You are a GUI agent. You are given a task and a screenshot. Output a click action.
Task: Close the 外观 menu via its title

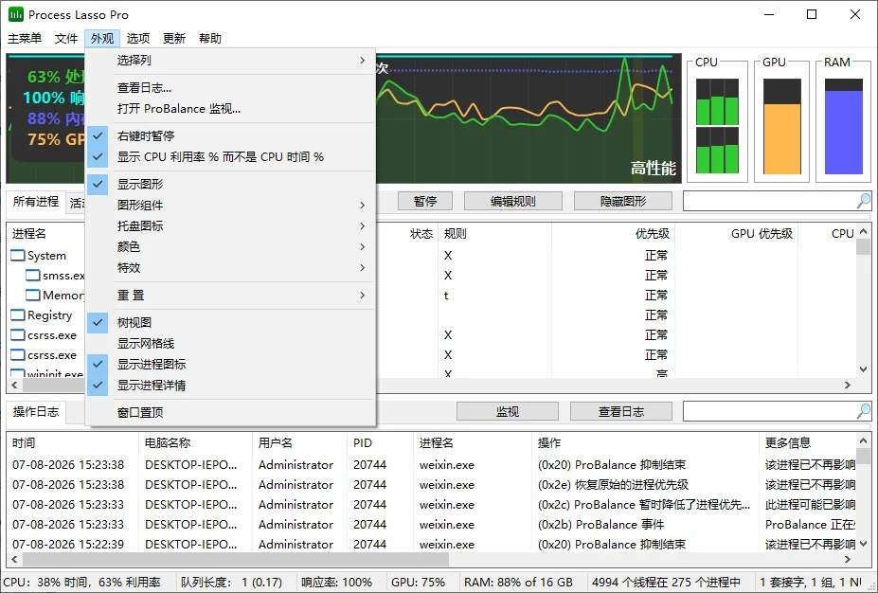pos(102,38)
